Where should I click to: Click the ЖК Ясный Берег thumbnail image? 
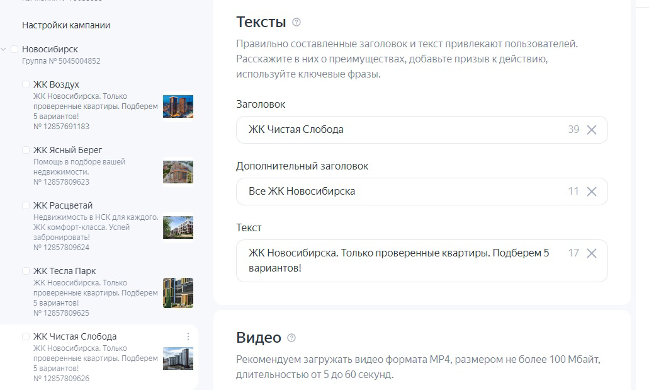pos(178,172)
